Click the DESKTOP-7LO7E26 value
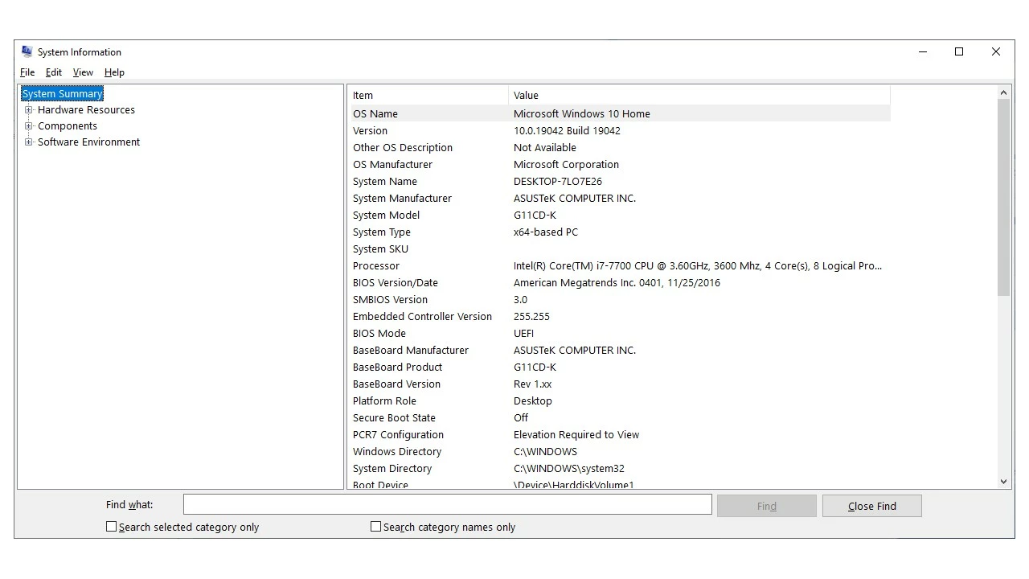The width and height of the screenshot is (1029, 579). pos(558,181)
